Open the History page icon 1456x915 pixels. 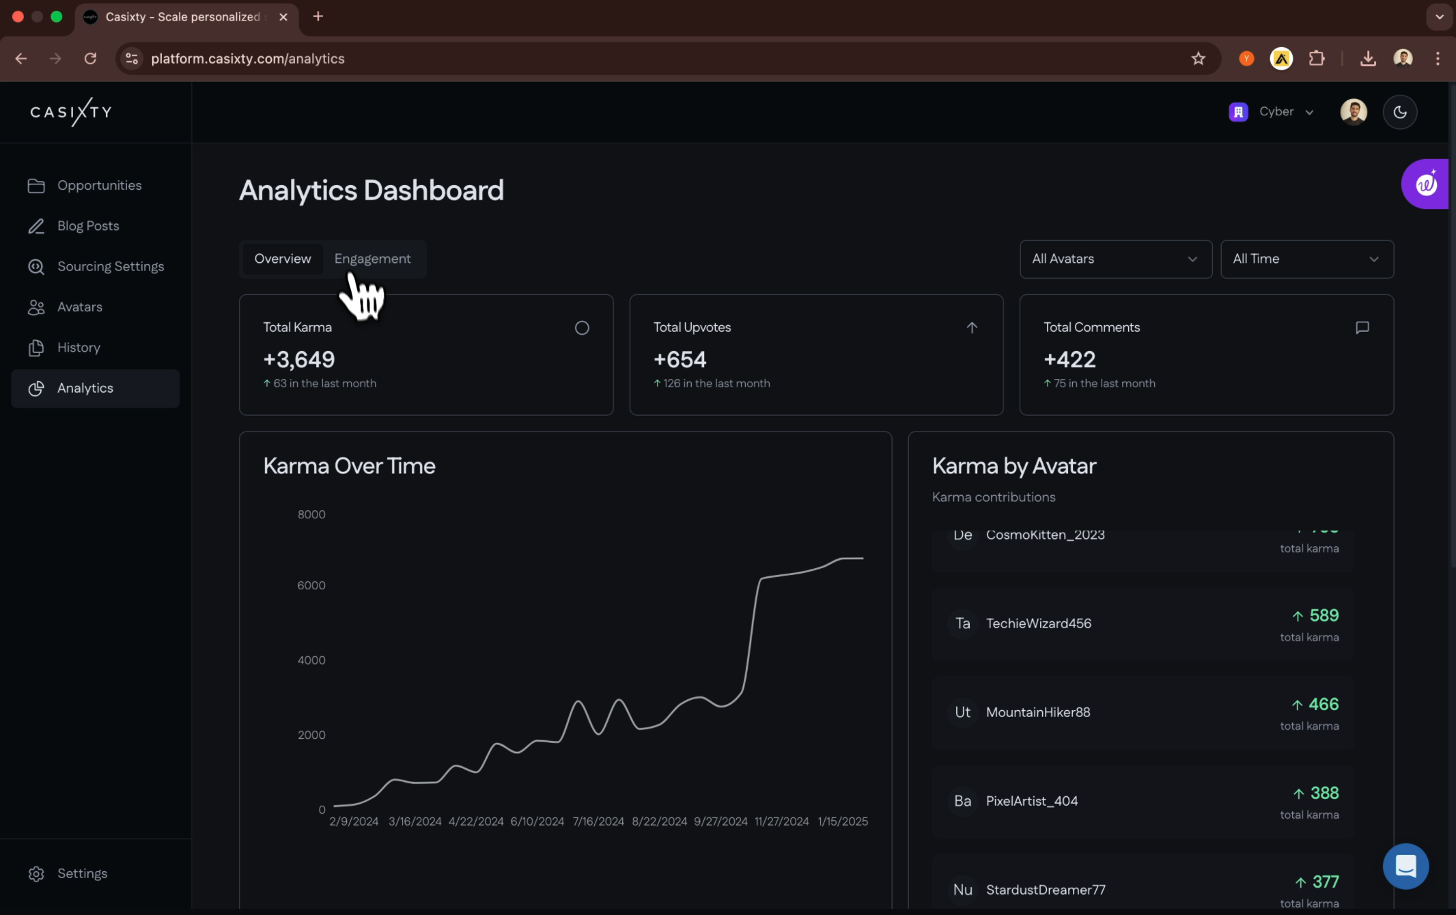36,348
